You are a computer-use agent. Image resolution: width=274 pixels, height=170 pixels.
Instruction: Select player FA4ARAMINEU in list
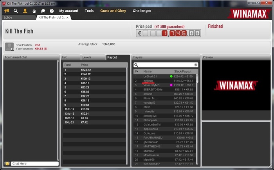[165, 138]
